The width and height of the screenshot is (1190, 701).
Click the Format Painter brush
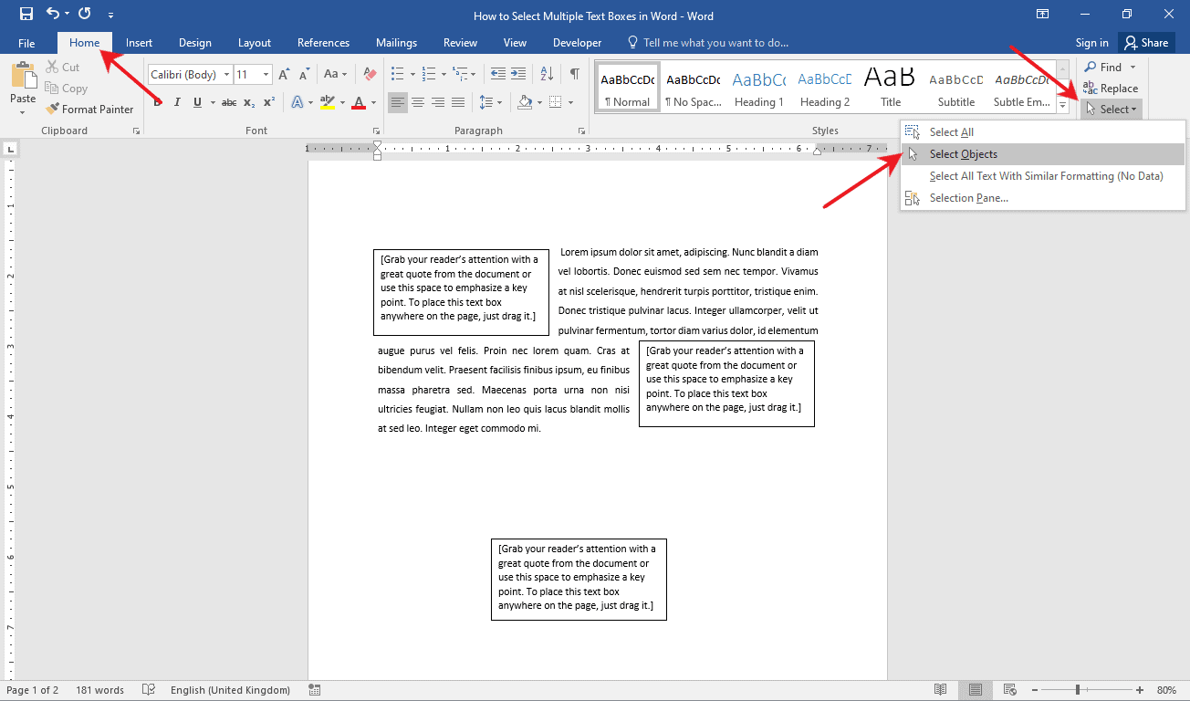pyautogui.click(x=53, y=109)
